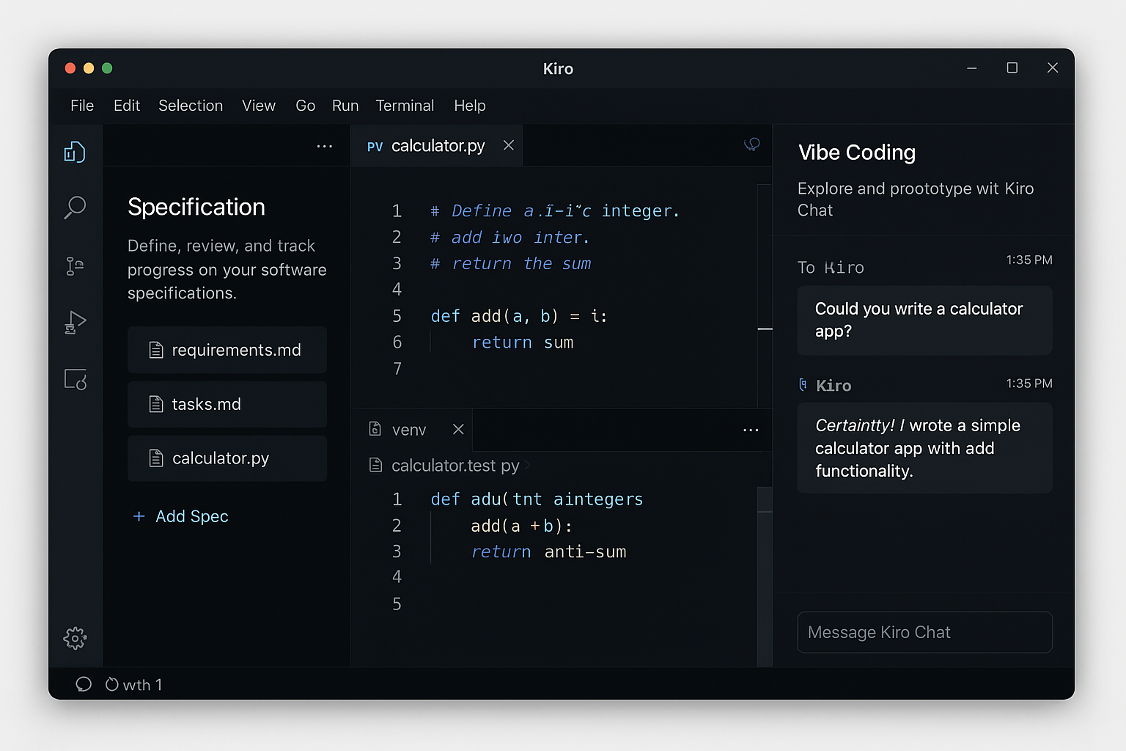Click the document icon beside requirements.md
Image resolution: width=1126 pixels, height=751 pixels.
coord(156,350)
